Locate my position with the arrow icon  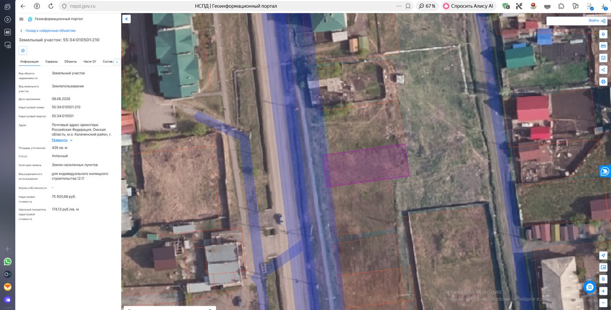click(604, 256)
